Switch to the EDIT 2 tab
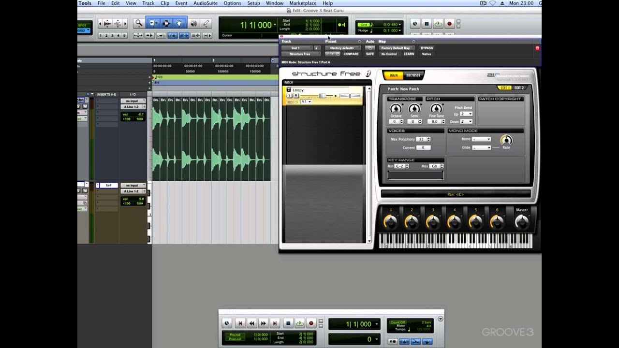619x348 pixels. [519, 88]
